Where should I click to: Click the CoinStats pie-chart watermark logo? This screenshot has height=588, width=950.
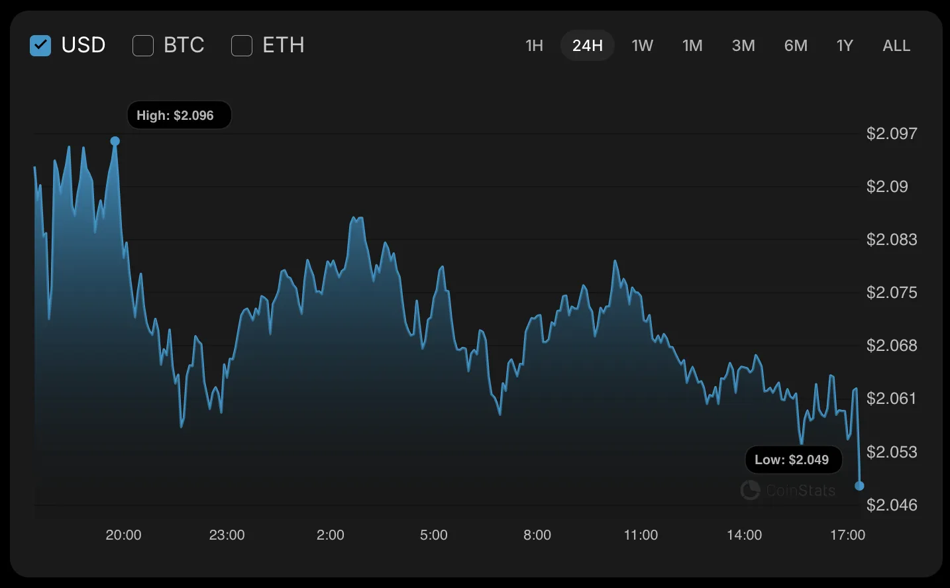pyautogui.click(x=751, y=490)
